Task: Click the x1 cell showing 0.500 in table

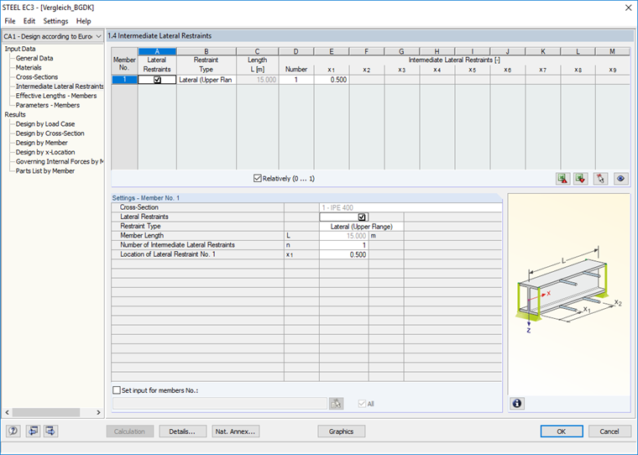Action: [x=332, y=80]
